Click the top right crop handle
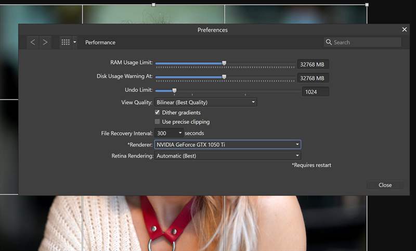The width and height of the screenshot is (416, 251). coord(367,5)
